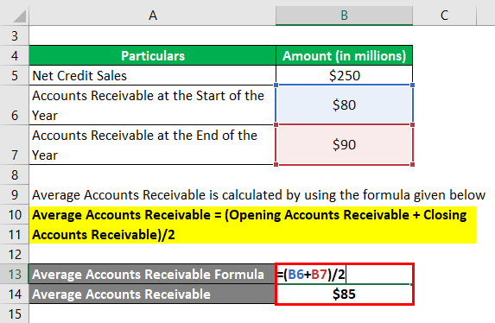
Task: Click the 'is calculated by using the formula' text
Action: pos(309,195)
